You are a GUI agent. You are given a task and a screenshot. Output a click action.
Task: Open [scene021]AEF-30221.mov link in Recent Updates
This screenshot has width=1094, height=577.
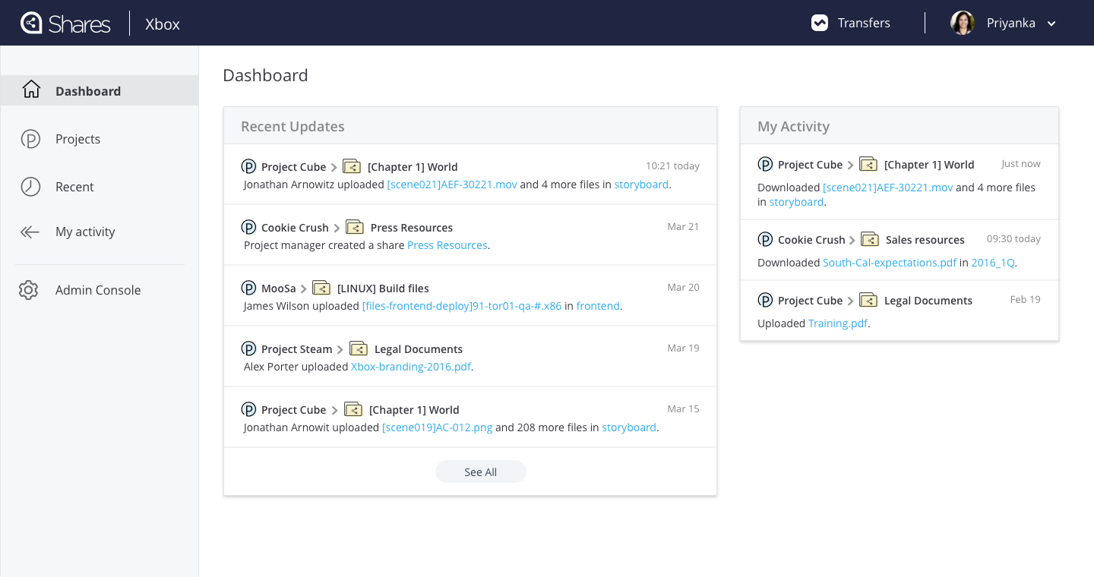coord(452,184)
